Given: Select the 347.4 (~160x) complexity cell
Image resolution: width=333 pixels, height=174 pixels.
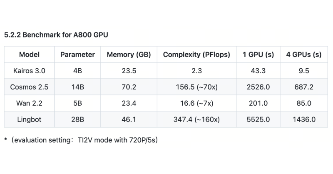Looking at the screenshot, I should pos(196,119).
